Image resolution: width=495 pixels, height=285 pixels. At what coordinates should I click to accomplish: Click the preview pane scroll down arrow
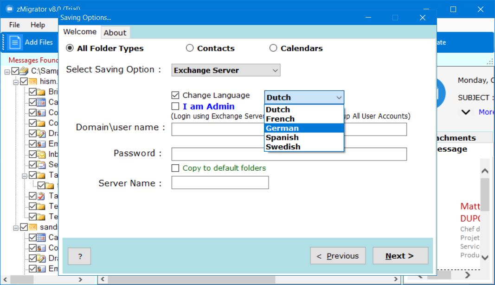[x=485, y=257]
